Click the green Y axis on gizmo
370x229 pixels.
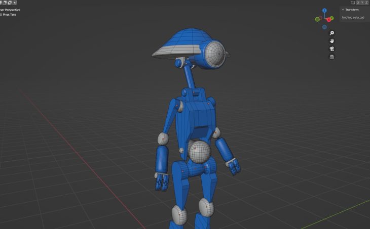332,18
